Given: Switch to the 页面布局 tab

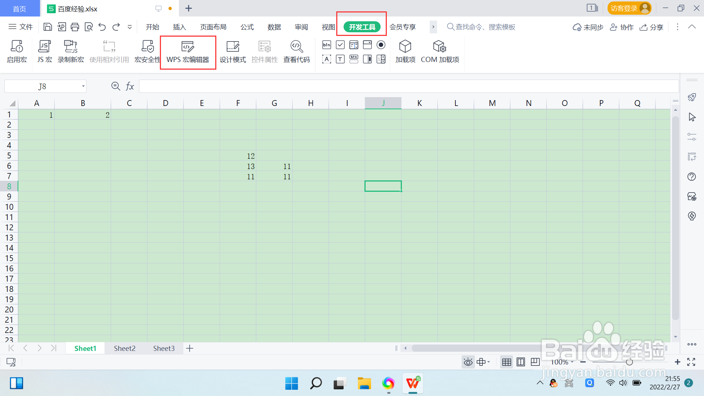Looking at the screenshot, I should pos(213,27).
